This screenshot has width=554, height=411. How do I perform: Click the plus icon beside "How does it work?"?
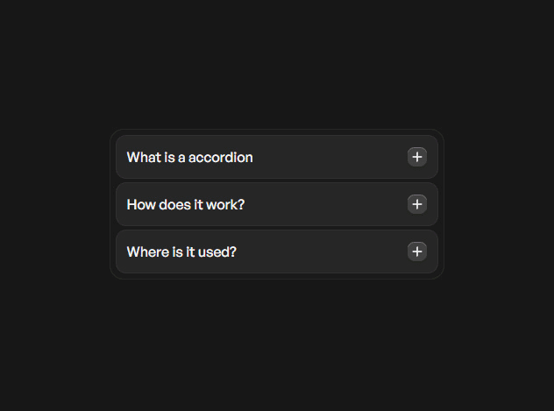pos(417,204)
